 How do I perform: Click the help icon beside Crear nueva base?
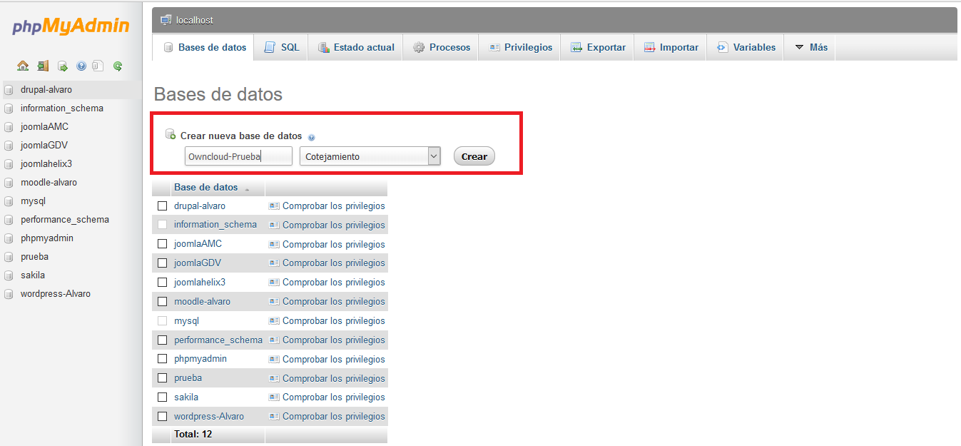(312, 137)
